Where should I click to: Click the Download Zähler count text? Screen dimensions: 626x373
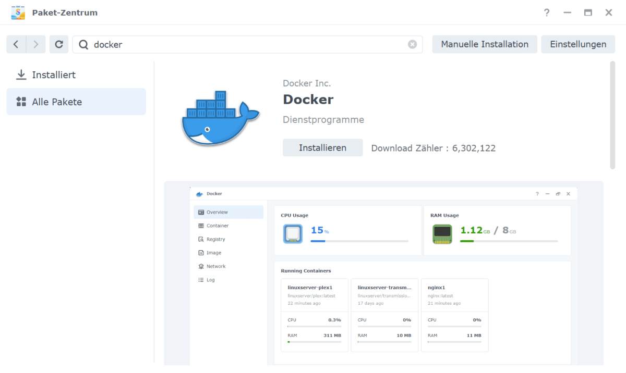click(434, 148)
